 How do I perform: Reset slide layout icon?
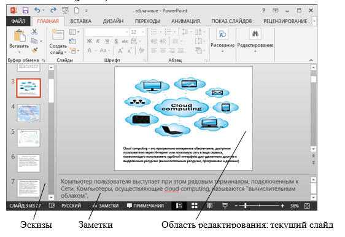click(72, 41)
